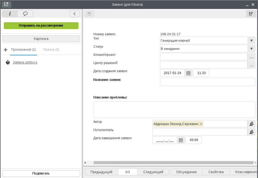Remove Абдрешен Леонид Сергеевич from Автор
The image size is (258, 178).
coord(201,124)
